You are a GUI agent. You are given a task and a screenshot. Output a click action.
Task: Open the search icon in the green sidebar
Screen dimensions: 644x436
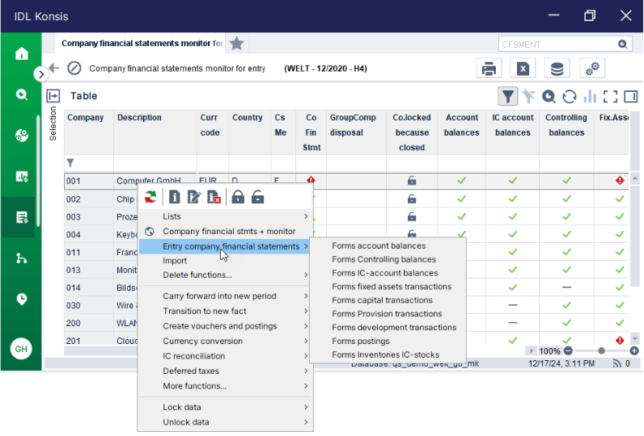21,94
